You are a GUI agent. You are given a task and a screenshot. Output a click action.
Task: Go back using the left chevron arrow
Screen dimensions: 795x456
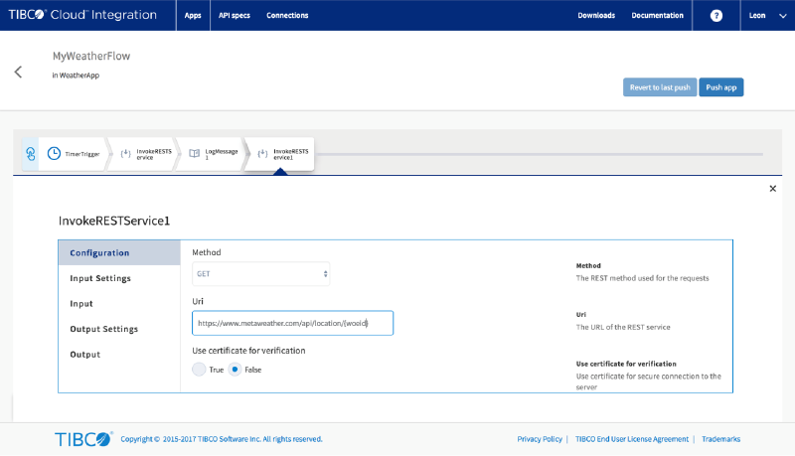pyautogui.click(x=18, y=72)
